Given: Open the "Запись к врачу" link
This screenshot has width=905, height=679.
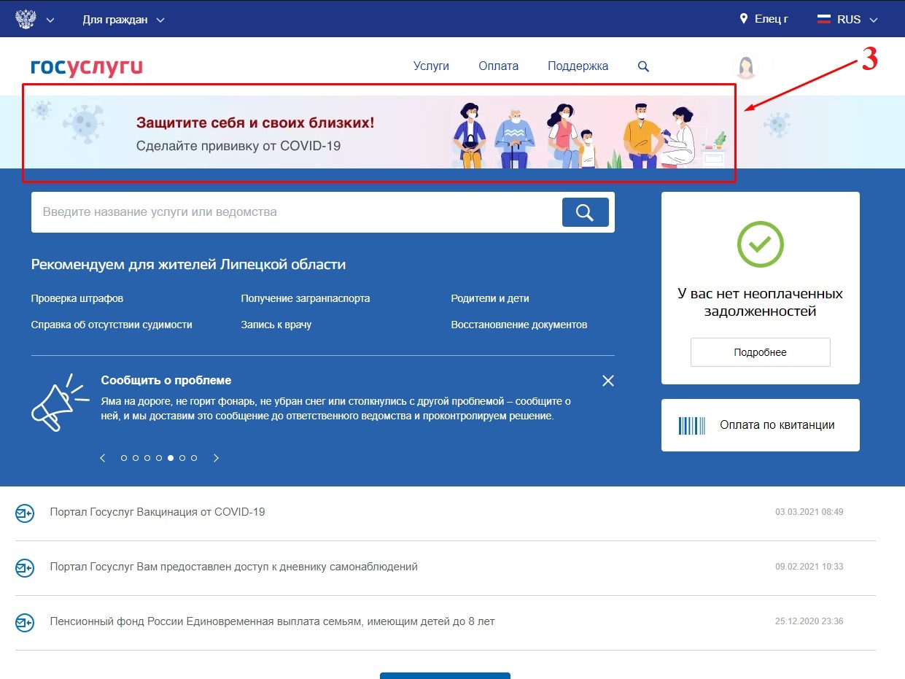Looking at the screenshot, I should tap(276, 325).
